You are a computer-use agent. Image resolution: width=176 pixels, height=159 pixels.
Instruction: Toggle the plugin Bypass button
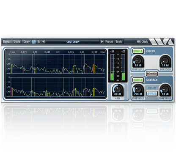(x=7, y=41)
